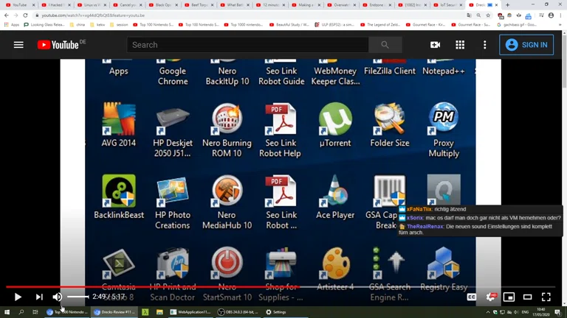The height and width of the screenshot is (318, 567).
Task: Open OBS from the Windows taskbar
Action: [x=238, y=312]
